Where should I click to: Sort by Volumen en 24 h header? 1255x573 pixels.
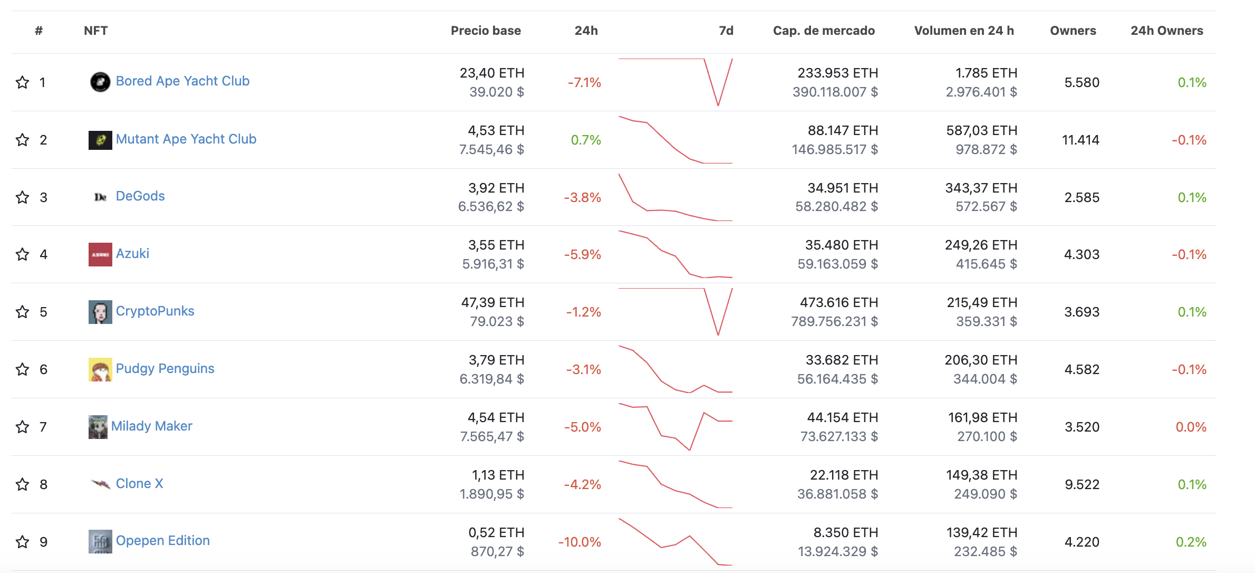click(x=964, y=31)
